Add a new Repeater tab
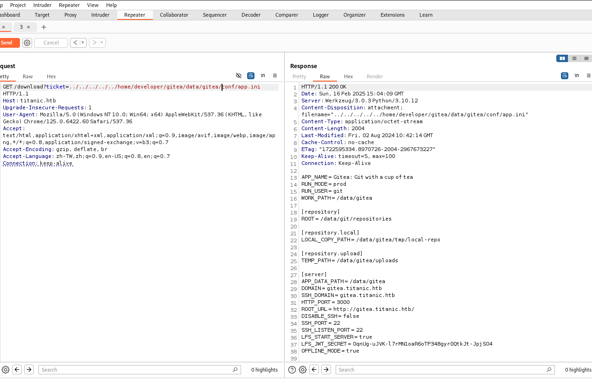This screenshot has width=592, height=379. click(x=44, y=27)
